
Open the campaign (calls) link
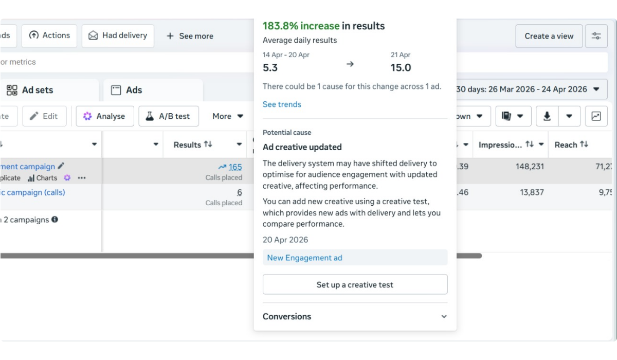pyautogui.click(x=33, y=192)
